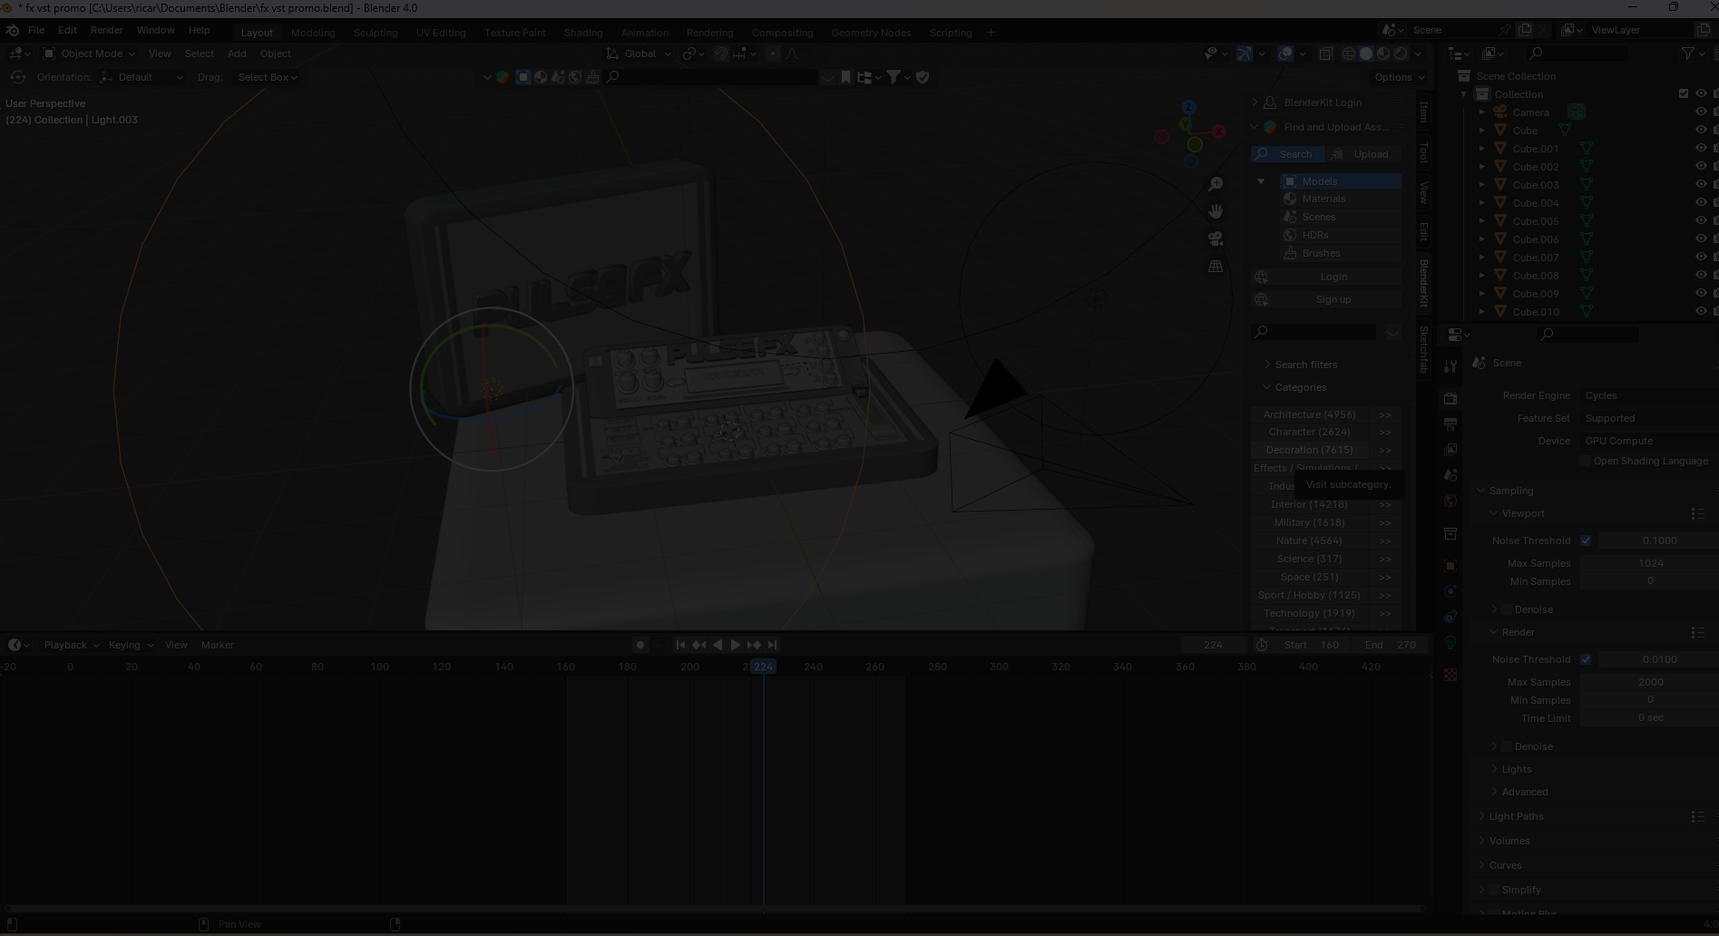Viewport: 1719px width, 936px height.
Task: Uncheck the Collection exclude checkbox
Action: click(1684, 94)
